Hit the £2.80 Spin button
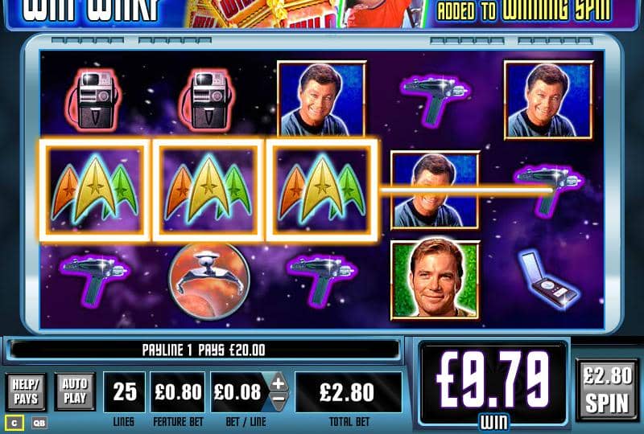This screenshot has height=434, width=644. 607,389
